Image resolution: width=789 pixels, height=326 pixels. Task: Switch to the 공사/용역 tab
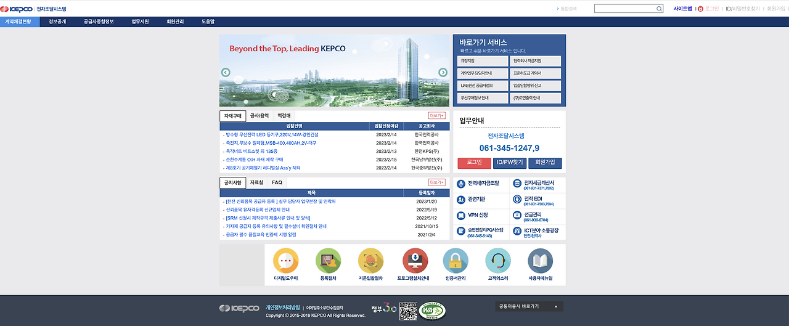[x=259, y=116]
